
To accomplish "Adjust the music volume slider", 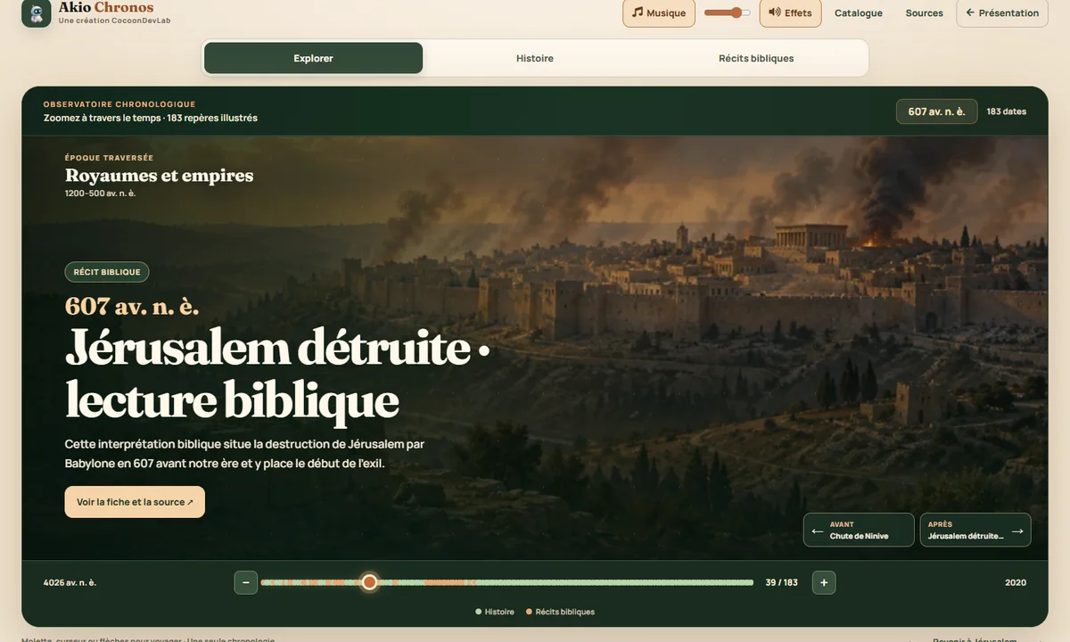I will coord(728,12).
